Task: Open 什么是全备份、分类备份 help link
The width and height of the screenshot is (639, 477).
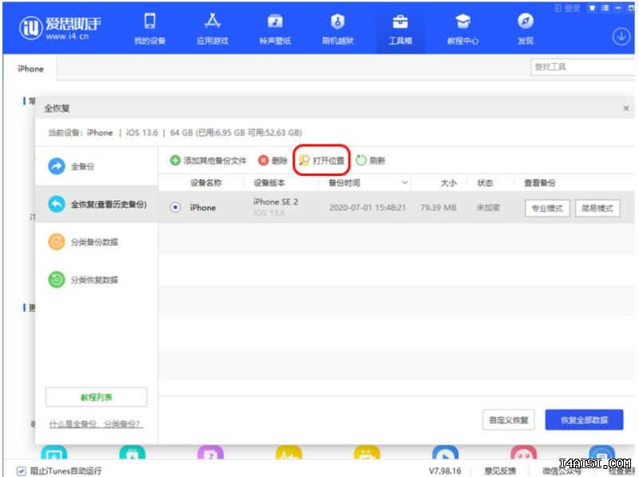Action: 96,424
